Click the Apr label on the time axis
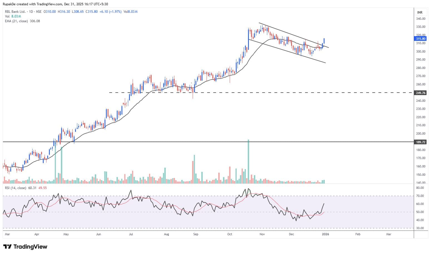This screenshot has height=255, width=431. pyautogui.click(x=37, y=234)
